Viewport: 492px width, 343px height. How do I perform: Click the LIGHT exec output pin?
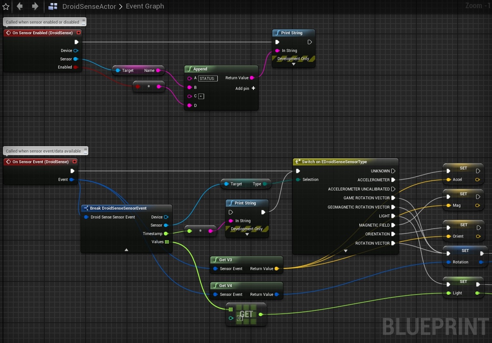pos(393,216)
